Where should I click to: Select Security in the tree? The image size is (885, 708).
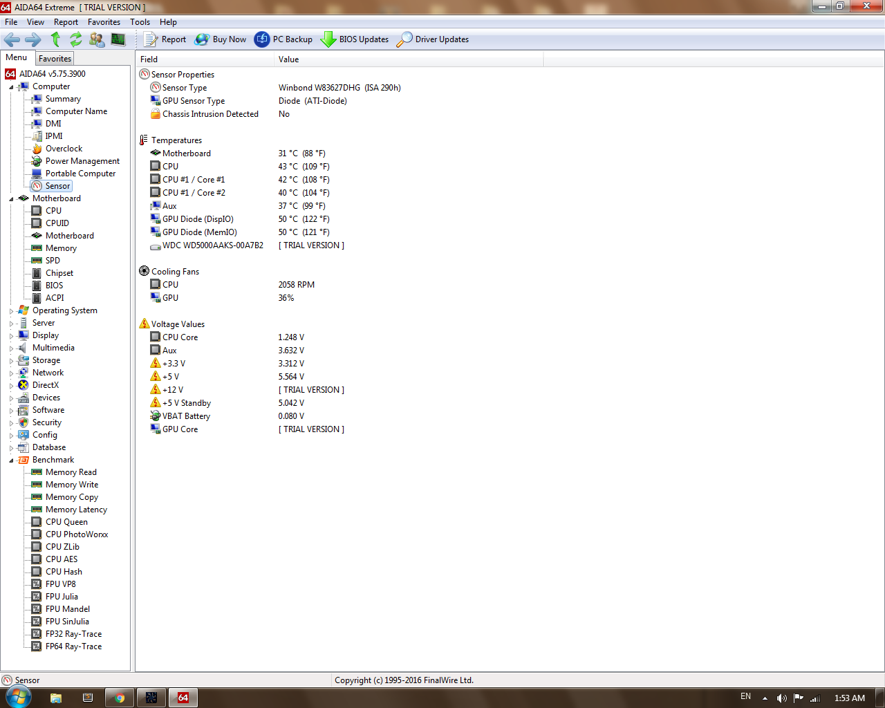pyautogui.click(x=47, y=422)
